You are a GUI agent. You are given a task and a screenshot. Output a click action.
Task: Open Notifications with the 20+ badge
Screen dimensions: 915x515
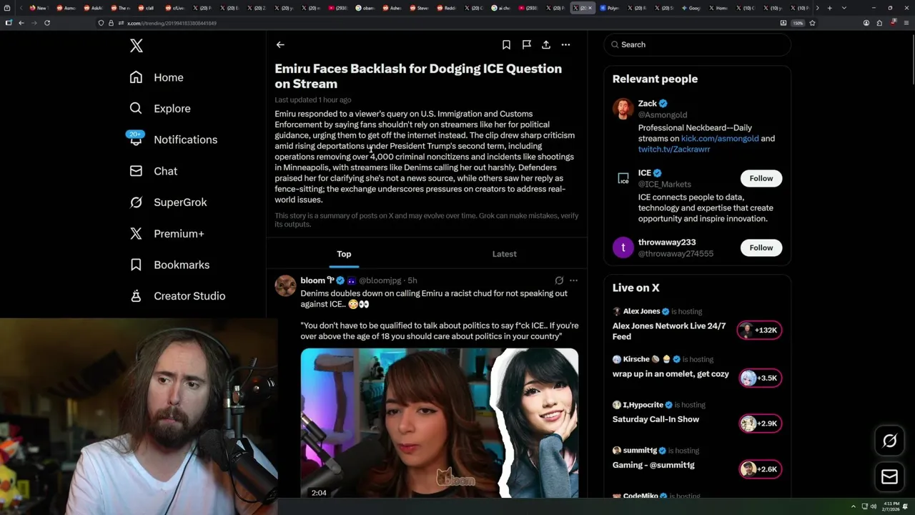click(173, 139)
